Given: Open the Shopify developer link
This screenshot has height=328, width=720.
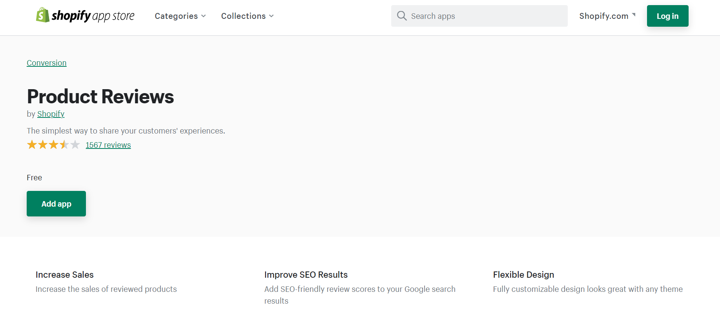Looking at the screenshot, I should tap(51, 114).
